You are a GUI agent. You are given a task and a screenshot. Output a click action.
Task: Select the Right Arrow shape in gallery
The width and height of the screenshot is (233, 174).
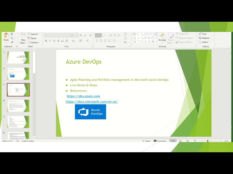point(146,38)
